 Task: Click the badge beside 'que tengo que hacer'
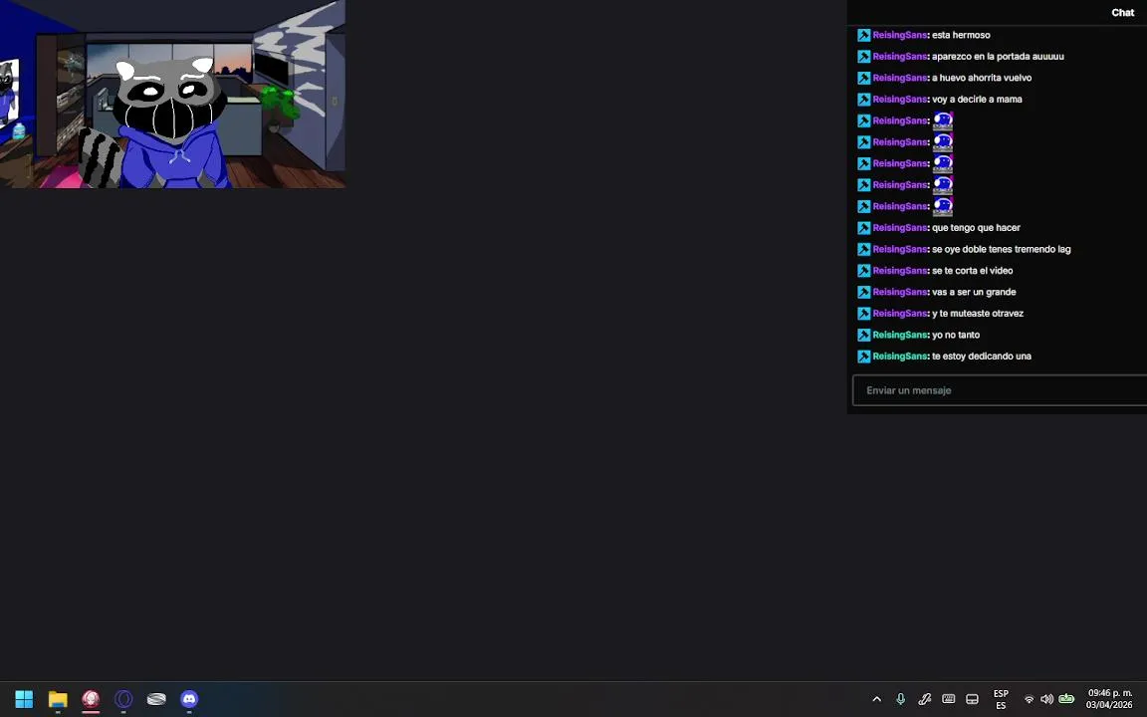pos(864,228)
